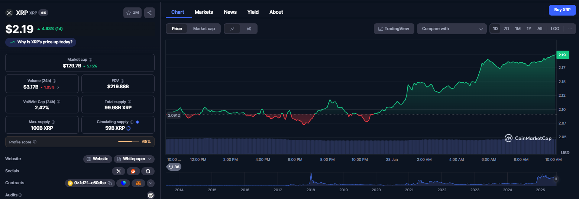Viewport: 579px width, 199px height.
Task: Click the Buy XRP button
Action: coord(562,10)
